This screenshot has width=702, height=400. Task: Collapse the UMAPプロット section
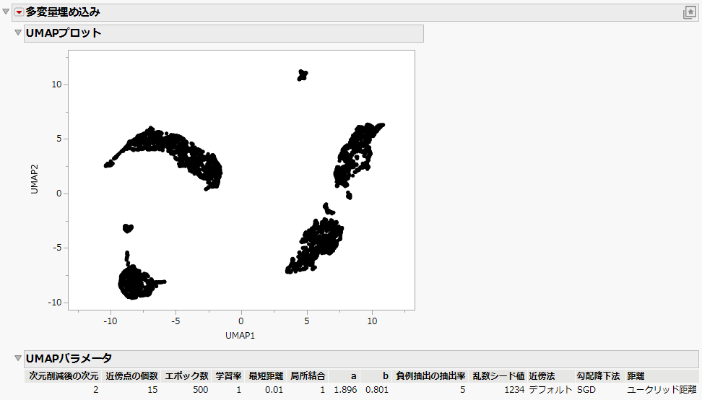(18, 32)
